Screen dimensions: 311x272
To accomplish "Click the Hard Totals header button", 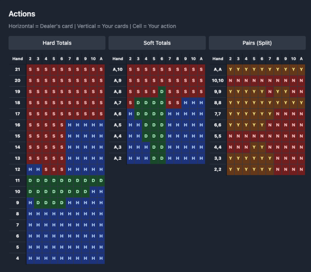I will [x=57, y=43].
